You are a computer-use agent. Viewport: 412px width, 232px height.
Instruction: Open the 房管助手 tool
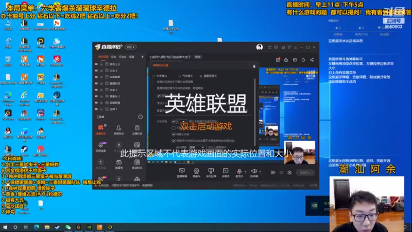pyautogui.click(x=119, y=130)
